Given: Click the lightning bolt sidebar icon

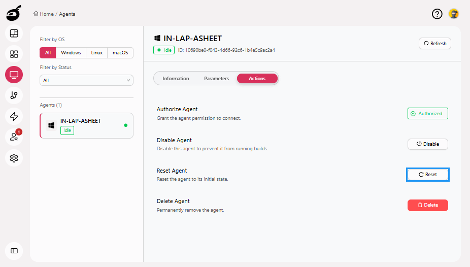Looking at the screenshot, I should (14, 116).
